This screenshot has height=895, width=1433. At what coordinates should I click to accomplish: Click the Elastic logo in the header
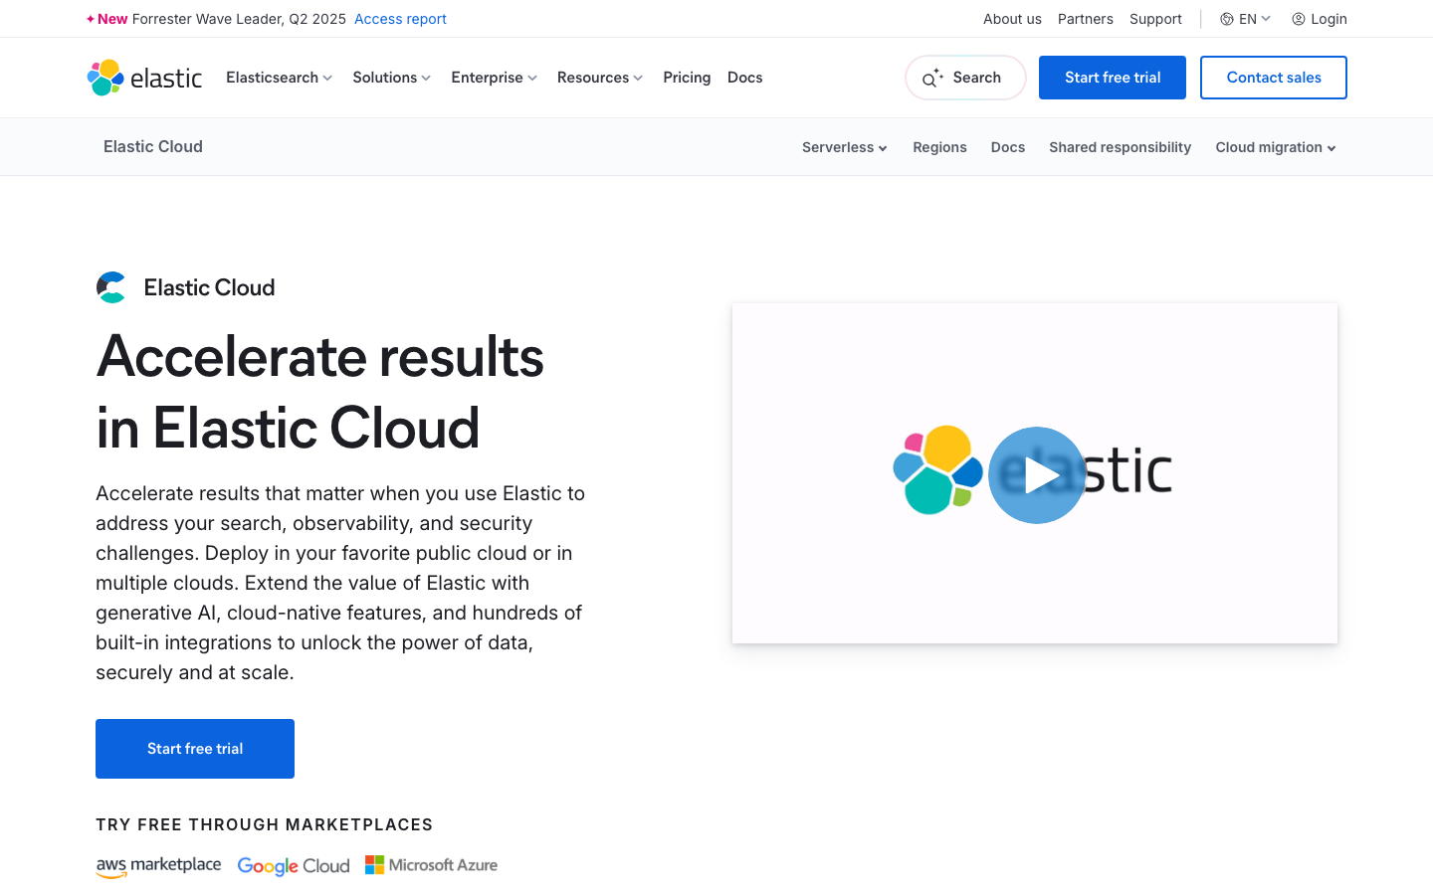click(x=144, y=78)
